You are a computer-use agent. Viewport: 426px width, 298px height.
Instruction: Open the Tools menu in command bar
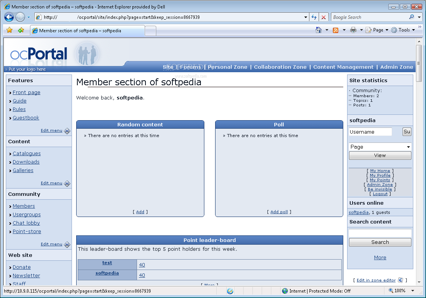[x=403, y=30]
